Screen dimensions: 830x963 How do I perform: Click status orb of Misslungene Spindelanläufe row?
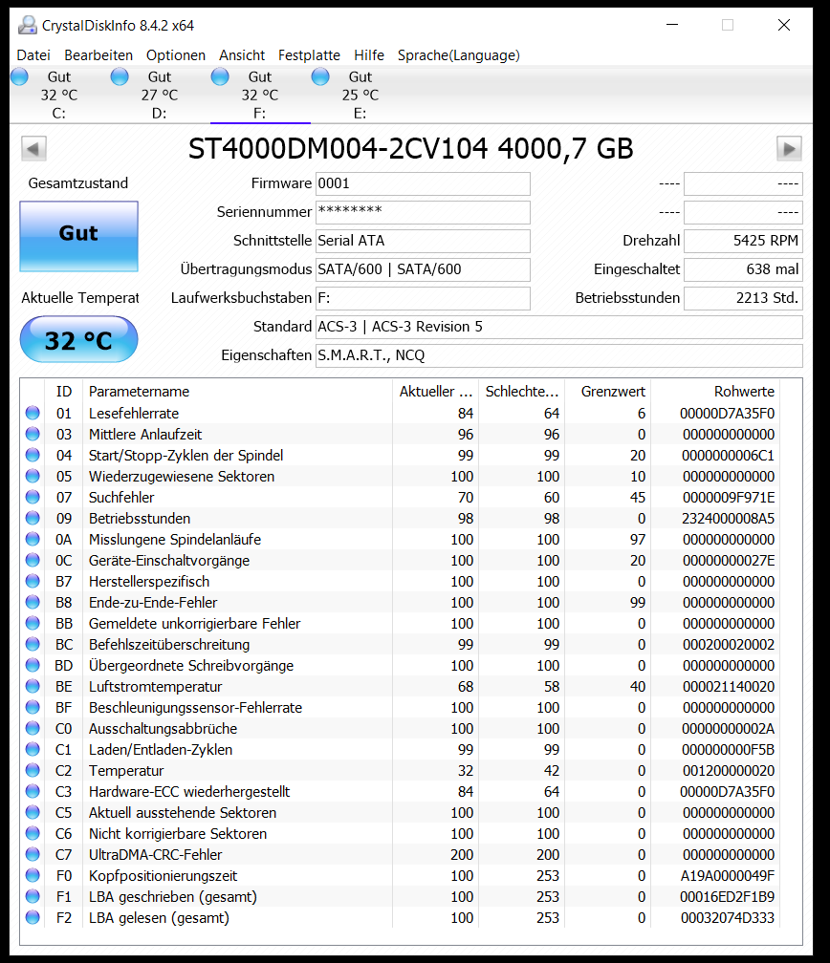pos(33,539)
